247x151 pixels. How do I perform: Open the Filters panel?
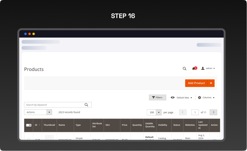coord(157,98)
